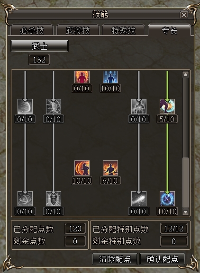Click the red flaming body skill icon
Screen dimensions: 200x273
[82, 77]
